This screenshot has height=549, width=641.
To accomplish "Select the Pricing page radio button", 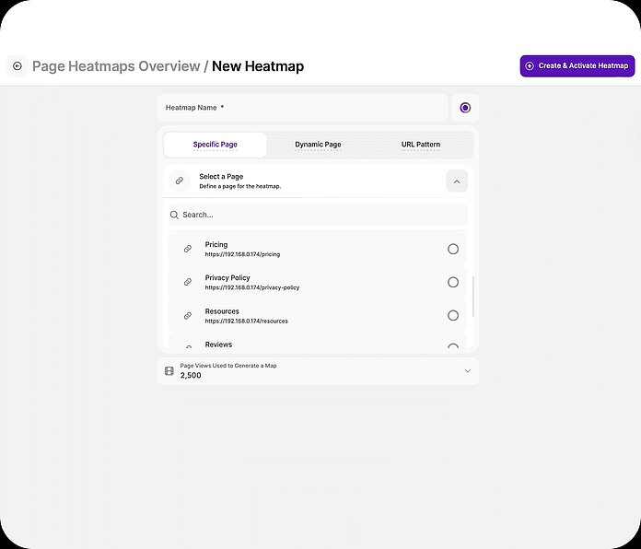I will point(452,249).
